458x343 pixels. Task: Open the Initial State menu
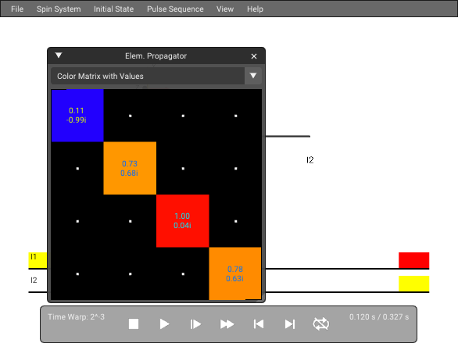(x=113, y=9)
